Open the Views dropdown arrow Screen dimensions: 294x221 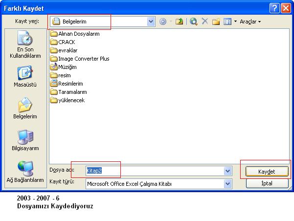[x=235, y=22]
